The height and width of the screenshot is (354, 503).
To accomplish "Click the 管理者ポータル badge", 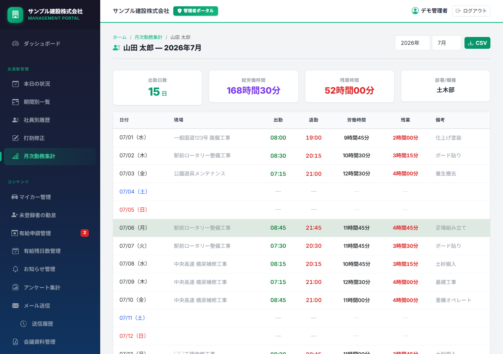I will (195, 11).
